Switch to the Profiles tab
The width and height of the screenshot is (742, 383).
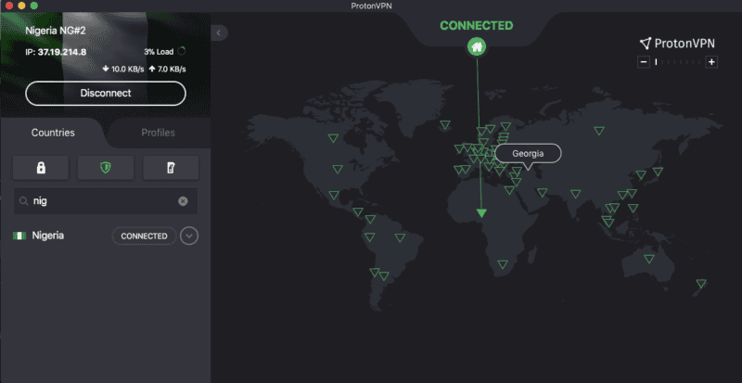[158, 133]
